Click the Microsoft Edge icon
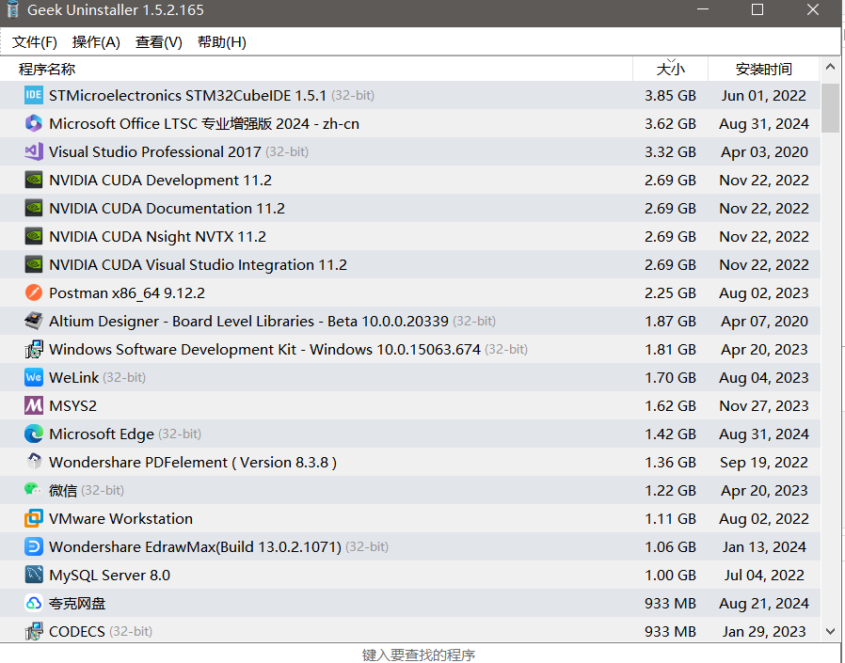Viewport: 845px width, 663px height. point(34,434)
